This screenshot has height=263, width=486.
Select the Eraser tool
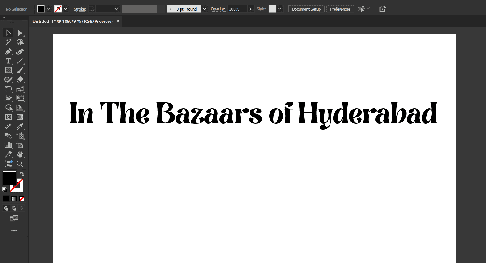click(x=20, y=80)
